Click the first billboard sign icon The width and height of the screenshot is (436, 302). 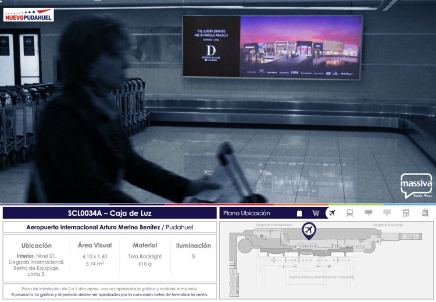[368, 213]
